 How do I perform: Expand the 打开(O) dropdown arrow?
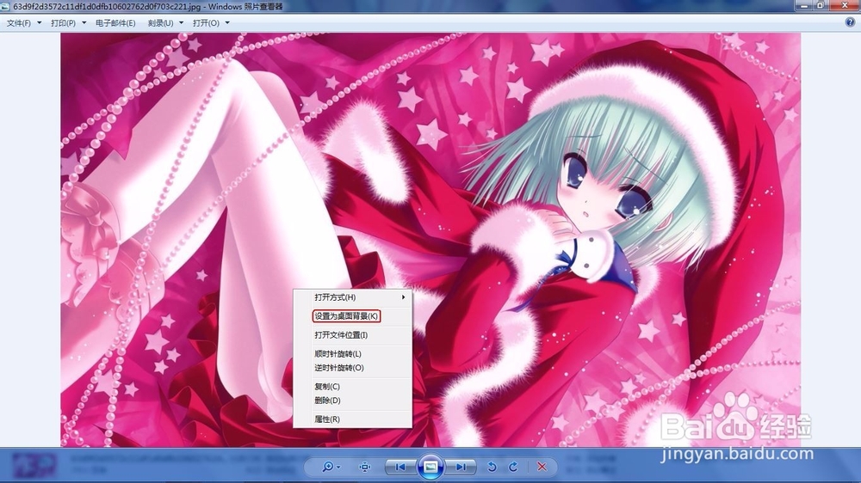(x=227, y=23)
